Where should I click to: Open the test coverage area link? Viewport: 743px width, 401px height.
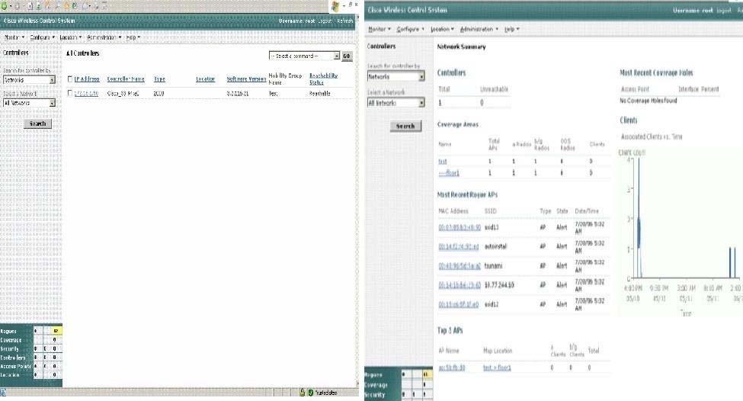(x=443, y=162)
